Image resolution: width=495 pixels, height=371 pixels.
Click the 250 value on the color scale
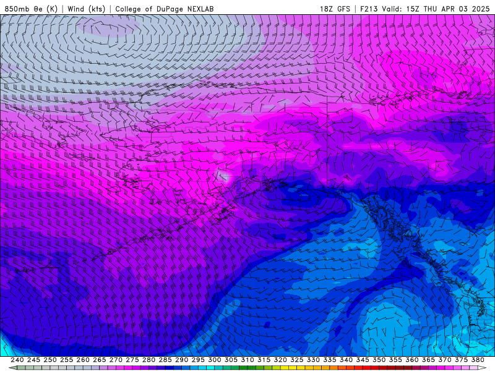50,360
